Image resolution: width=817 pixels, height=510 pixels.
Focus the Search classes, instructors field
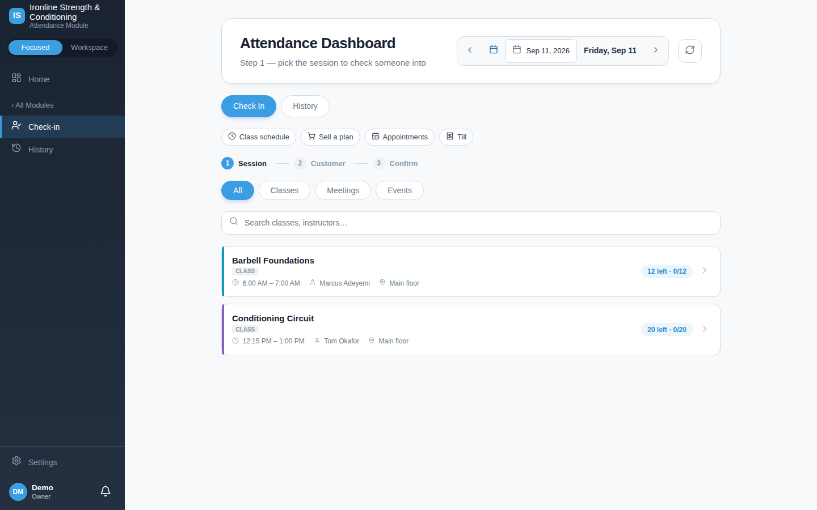[x=471, y=223]
